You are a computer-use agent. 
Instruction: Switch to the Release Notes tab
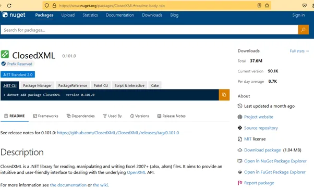click(172, 116)
